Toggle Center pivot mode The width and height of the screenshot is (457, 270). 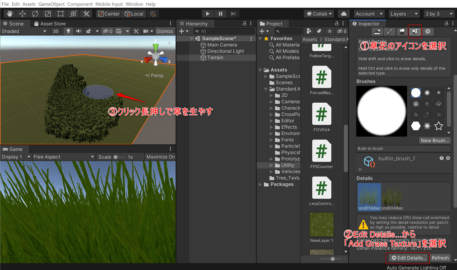coord(109,14)
